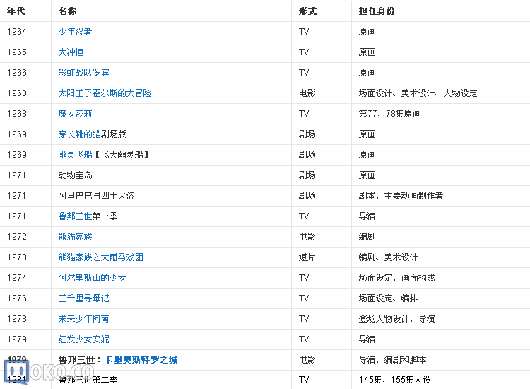
Task: Select the 名称 column header
Action: [x=68, y=11]
